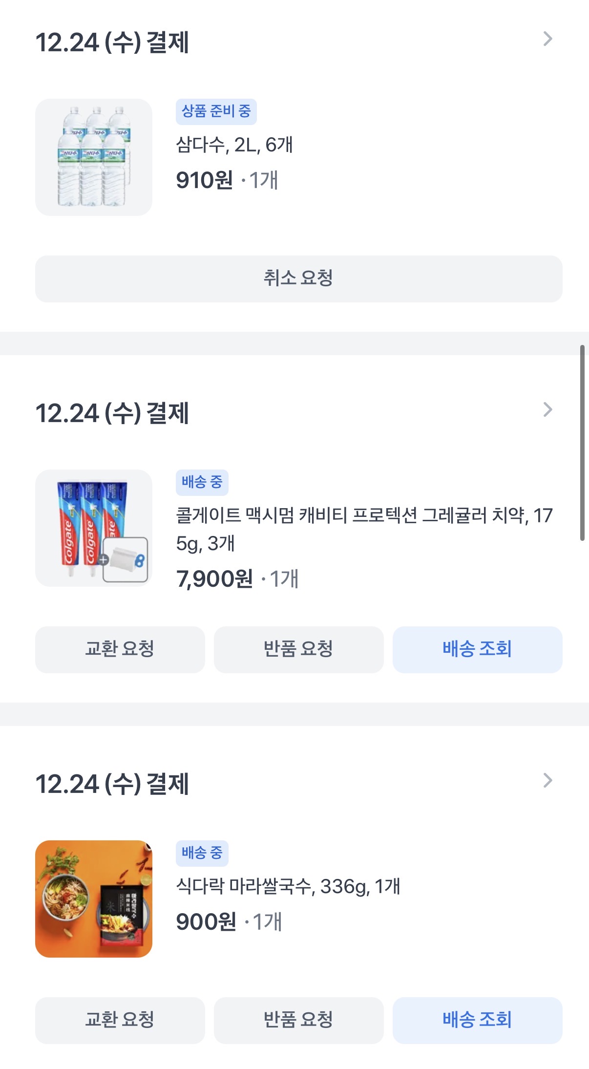Image resolution: width=589 pixels, height=1069 pixels.
Task: Open the Mara rice noodle product thumbnail
Action: 94,899
